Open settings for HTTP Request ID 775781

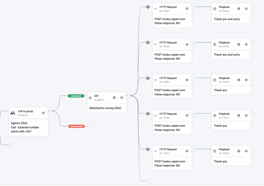(x=187, y=9)
